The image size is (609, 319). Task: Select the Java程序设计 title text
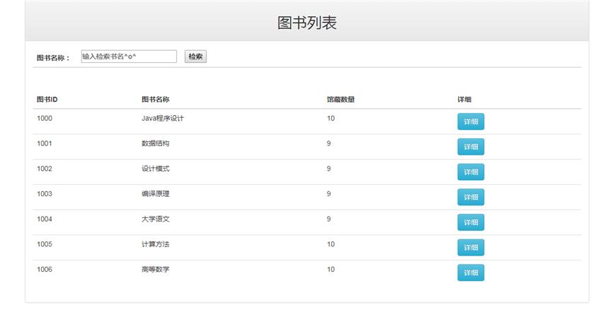pos(163,119)
